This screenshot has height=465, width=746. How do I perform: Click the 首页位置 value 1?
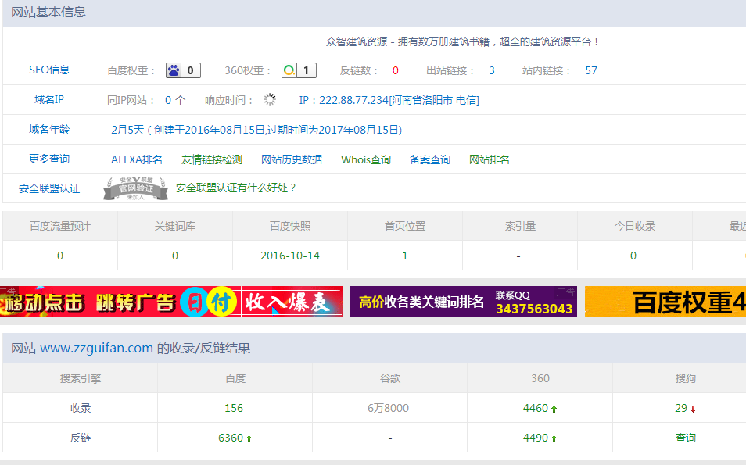point(405,256)
